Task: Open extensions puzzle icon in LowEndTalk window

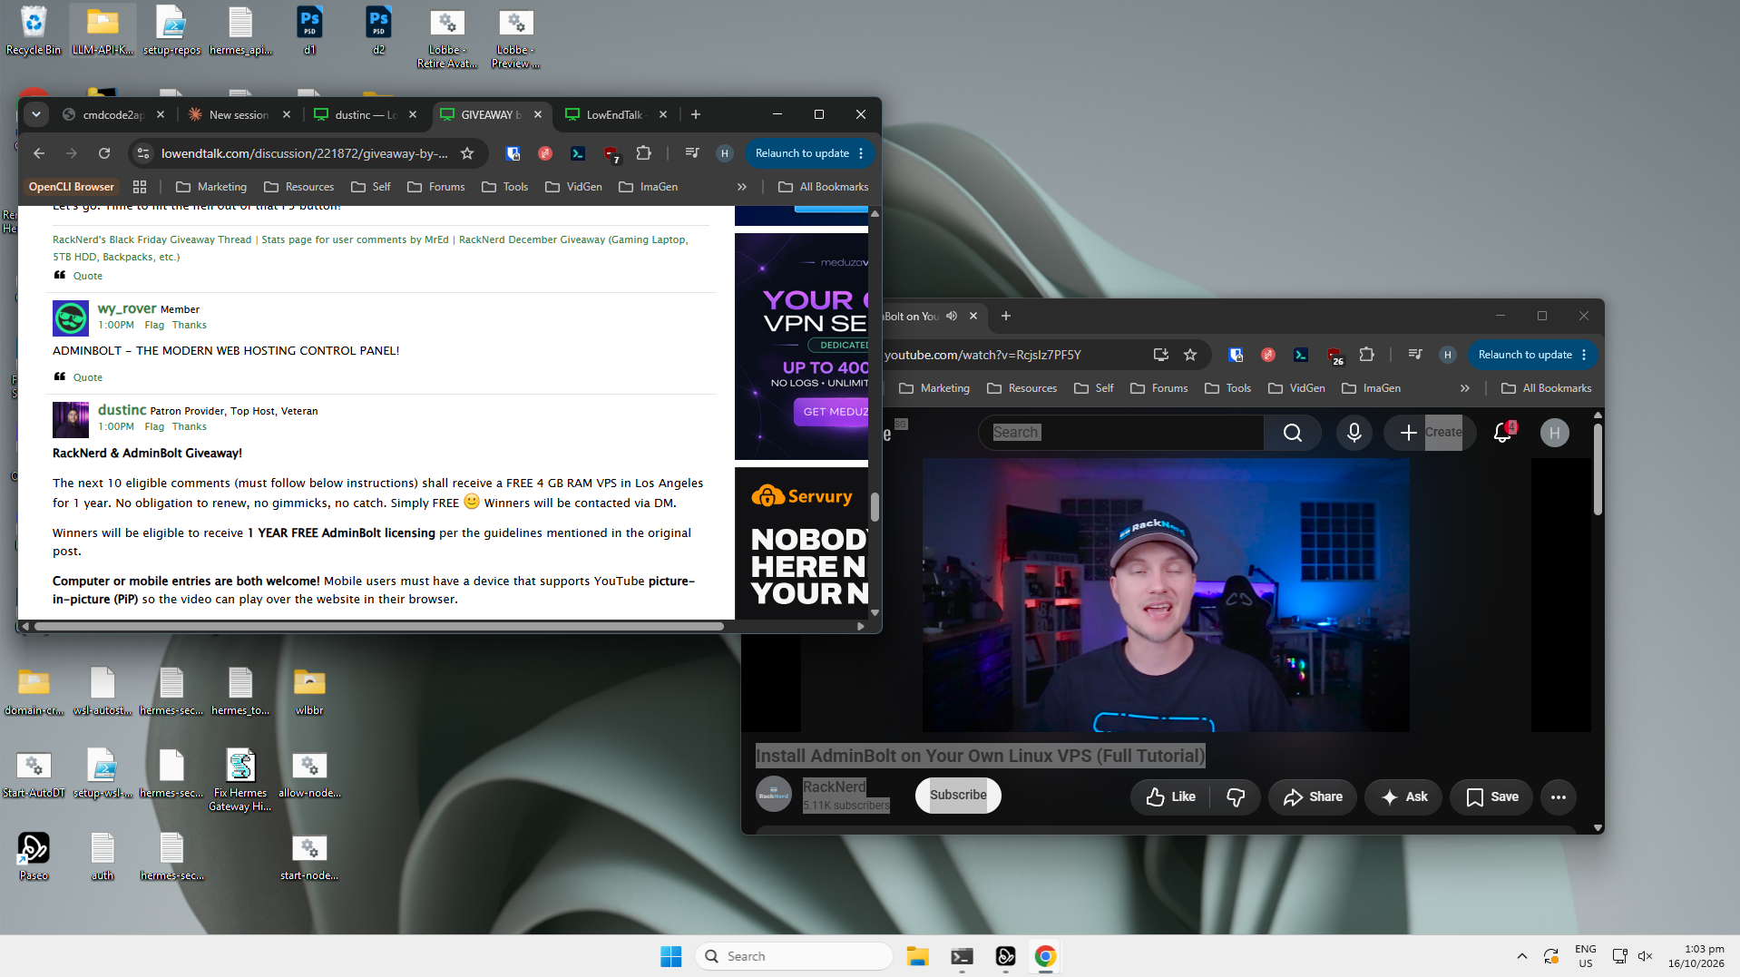Action: pos(644,153)
